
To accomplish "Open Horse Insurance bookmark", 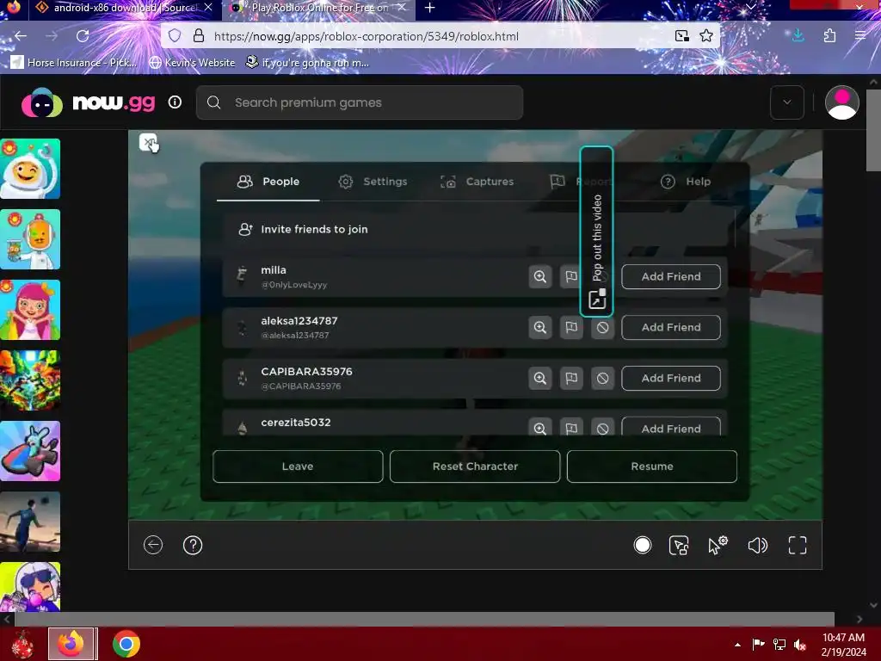I will point(74,62).
